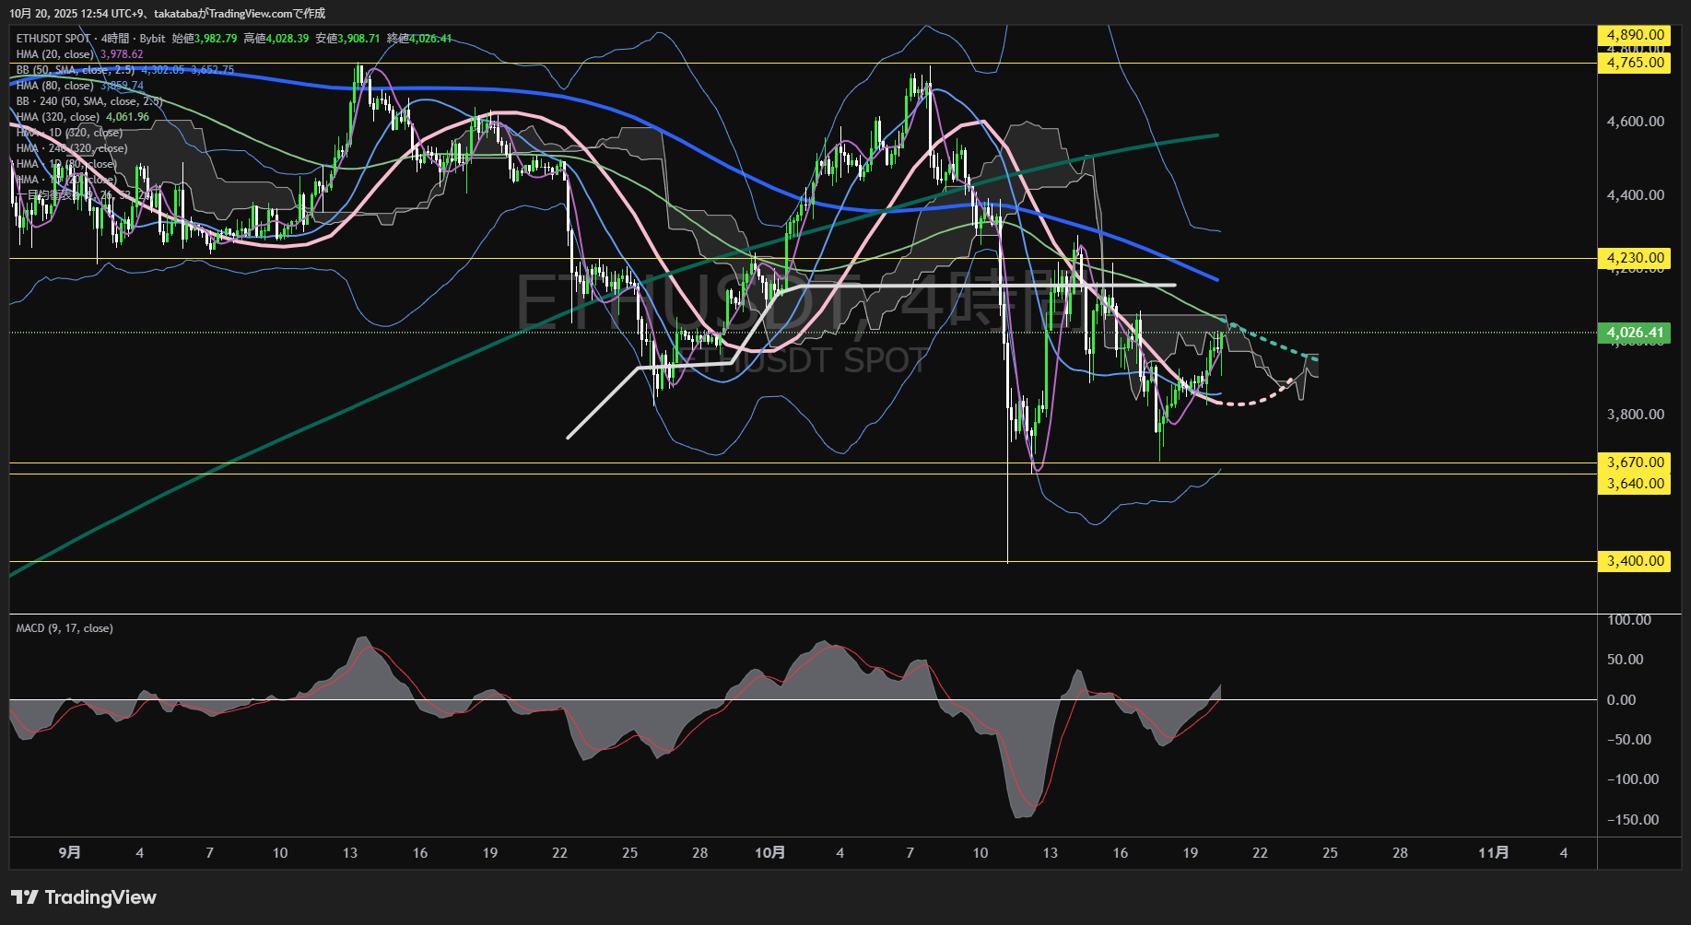
Task: Select the HMA (80, close) indicator legend
Action: (55, 86)
